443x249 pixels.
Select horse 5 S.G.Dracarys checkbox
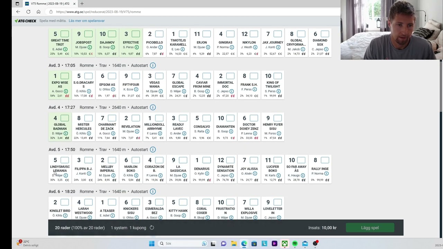[88, 76]
